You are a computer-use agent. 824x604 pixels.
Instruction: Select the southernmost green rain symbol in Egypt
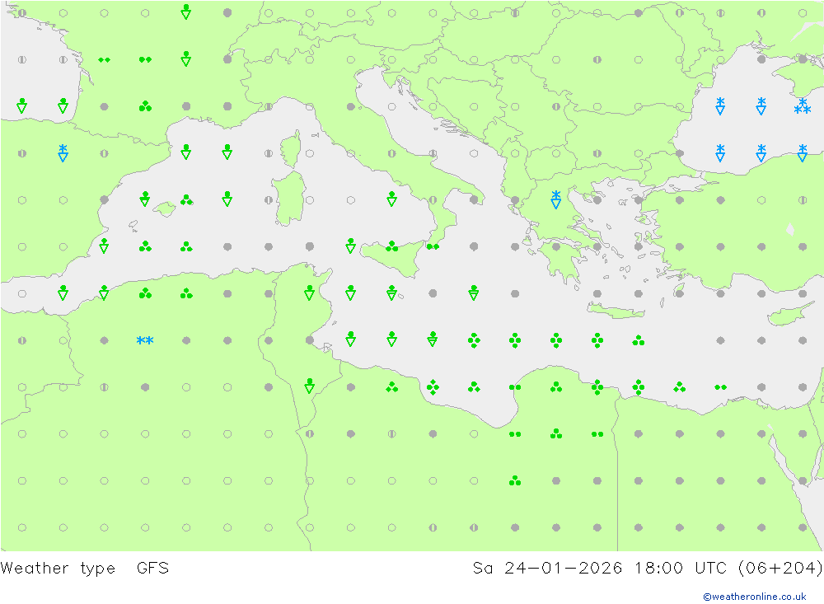tap(515, 480)
